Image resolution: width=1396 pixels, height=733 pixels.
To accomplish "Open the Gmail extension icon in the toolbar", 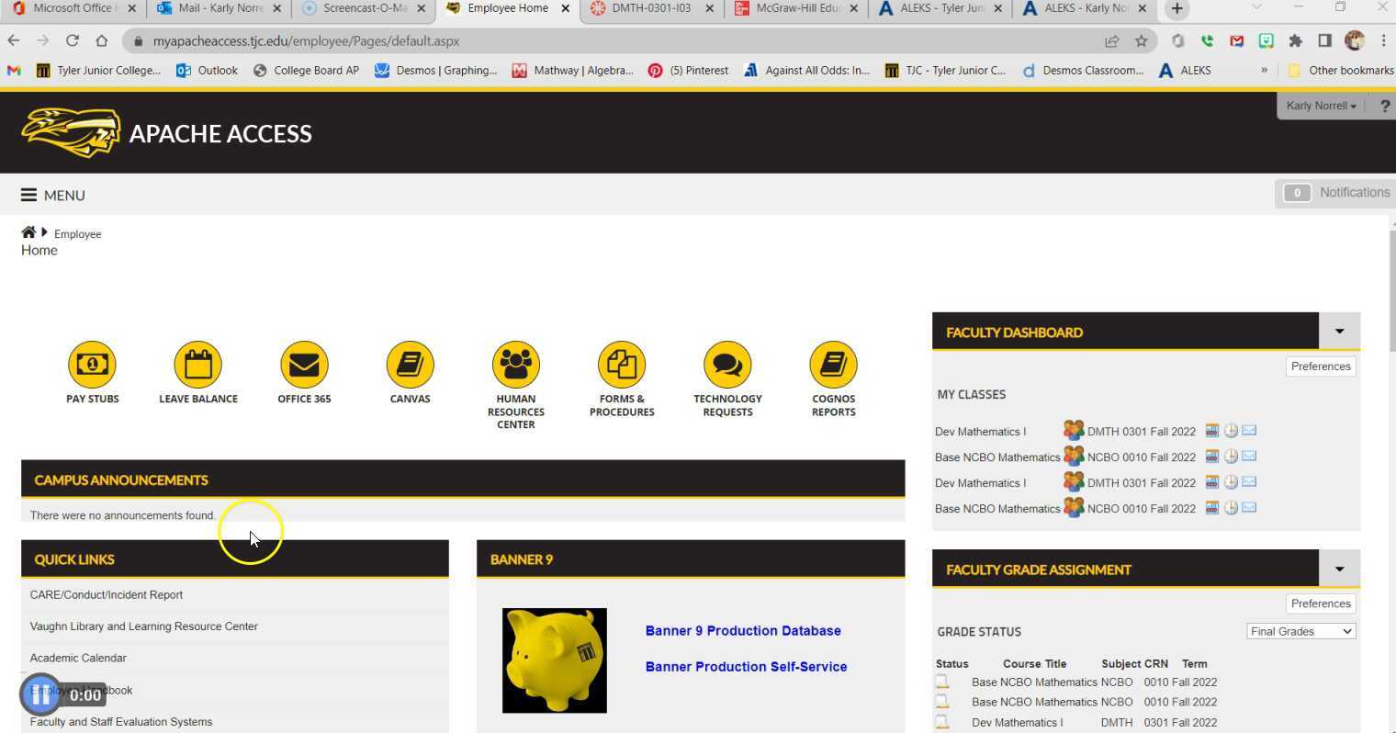I will tap(1237, 40).
